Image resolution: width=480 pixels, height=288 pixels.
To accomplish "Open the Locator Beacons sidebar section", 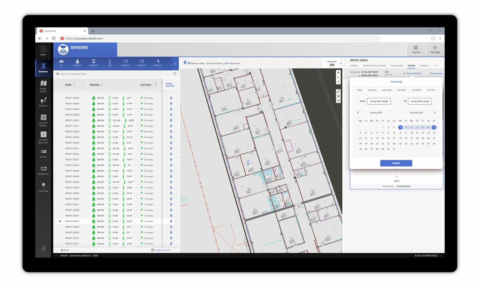I will (x=43, y=138).
